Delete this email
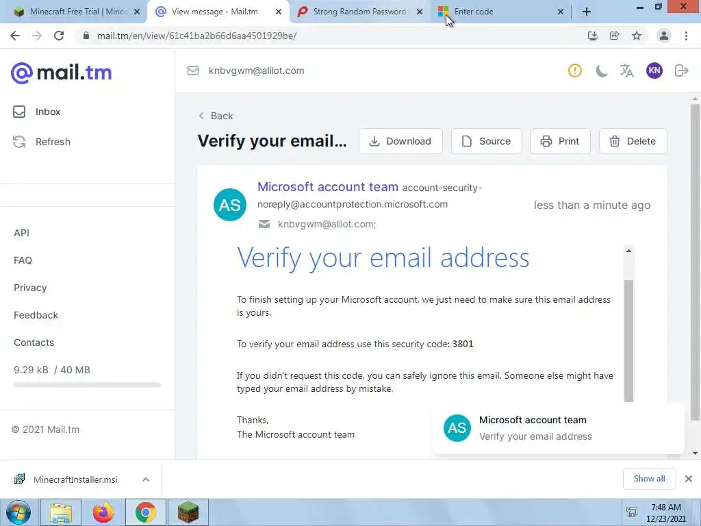The height and width of the screenshot is (526, 701). 633,141
